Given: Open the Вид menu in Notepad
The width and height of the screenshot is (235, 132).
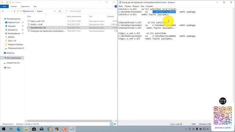Looking at the screenshot, I should click(x=142, y=6).
